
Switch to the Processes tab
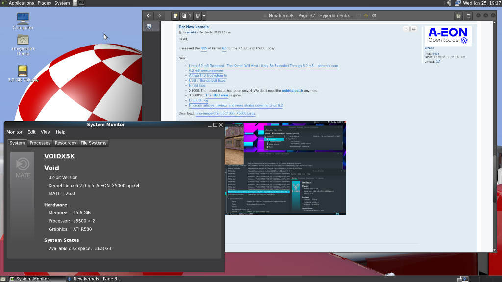(x=40, y=143)
